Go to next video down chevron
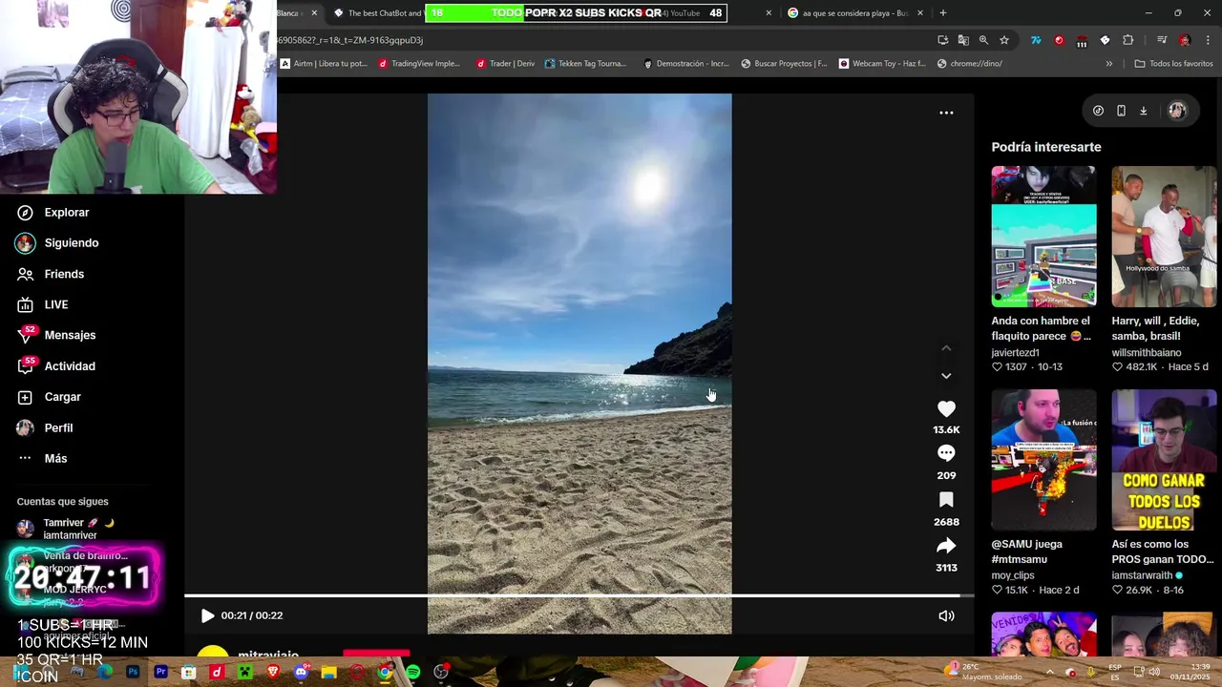 [x=946, y=376]
